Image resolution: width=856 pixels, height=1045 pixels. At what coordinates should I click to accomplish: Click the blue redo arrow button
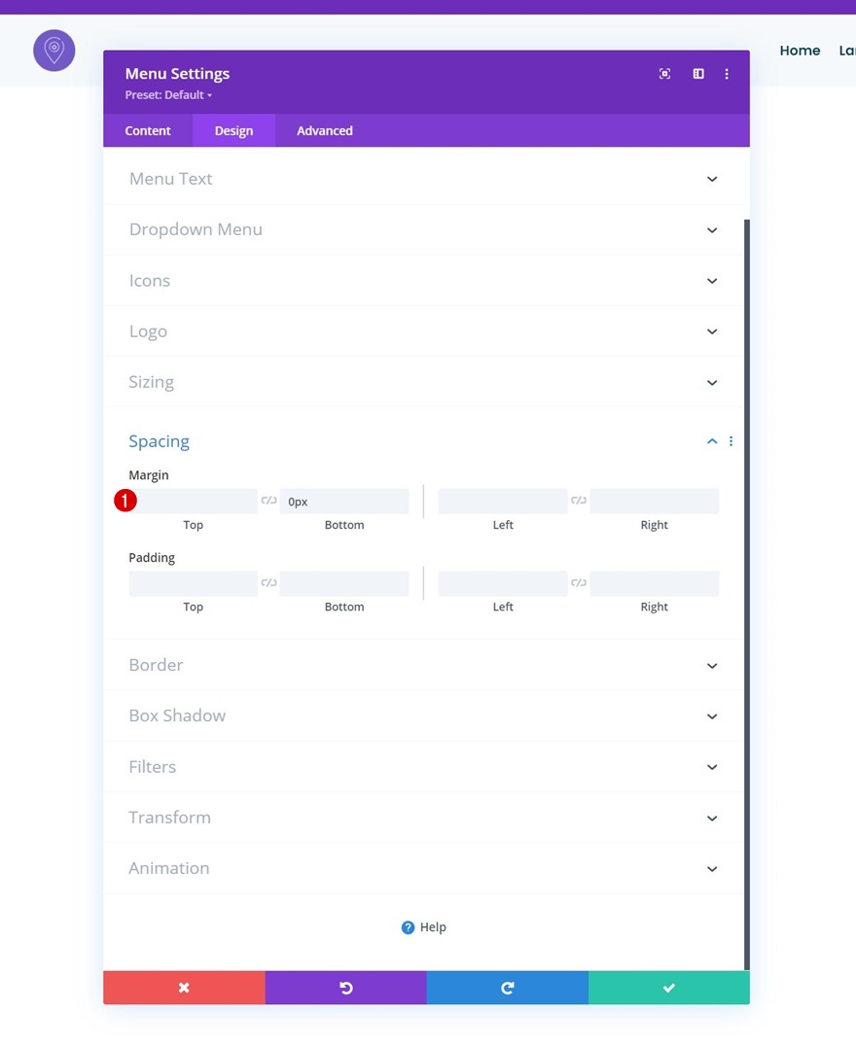tap(508, 988)
